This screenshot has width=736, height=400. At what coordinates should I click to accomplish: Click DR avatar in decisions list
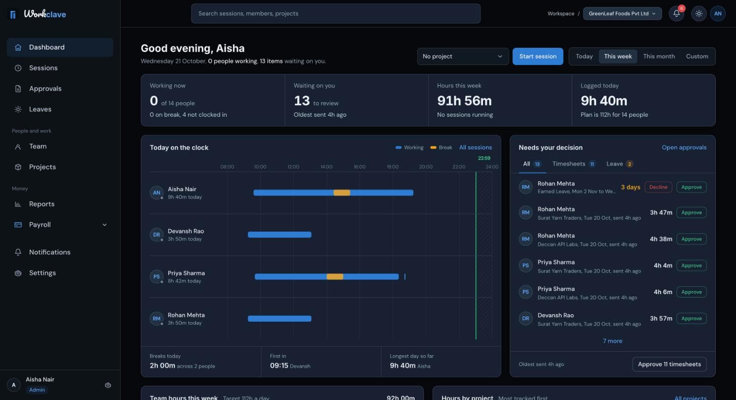pyautogui.click(x=526, y=318)
